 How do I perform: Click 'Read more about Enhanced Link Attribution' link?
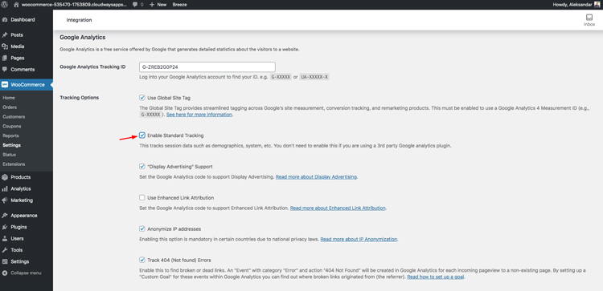[x=338, y=208]
